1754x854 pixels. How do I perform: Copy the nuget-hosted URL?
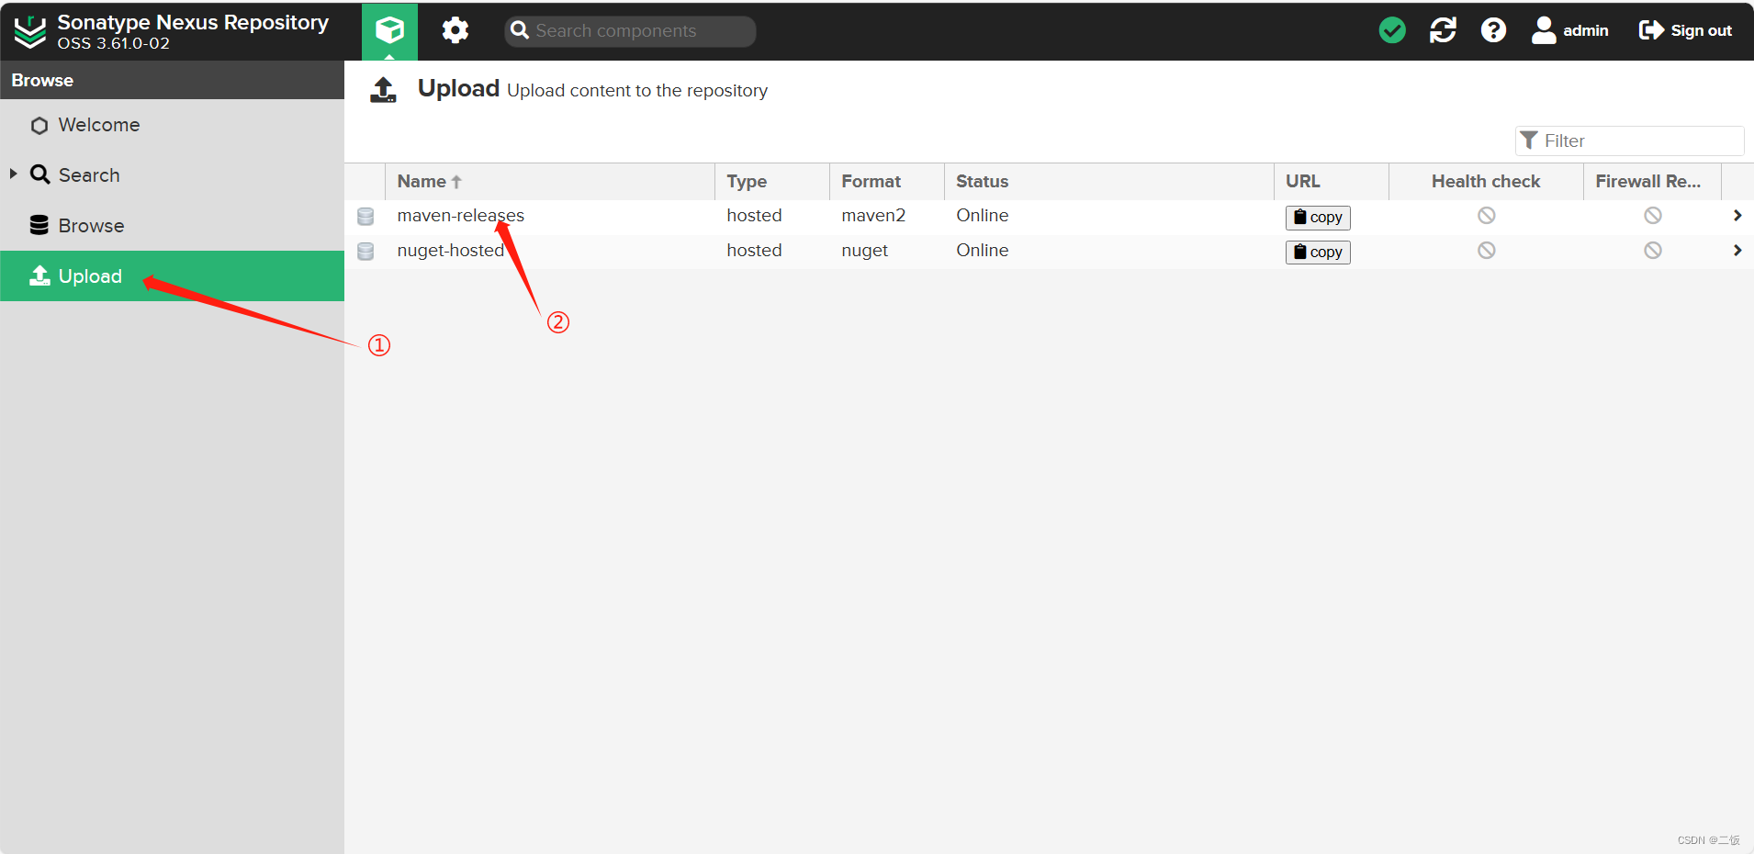coord(1318,253)
